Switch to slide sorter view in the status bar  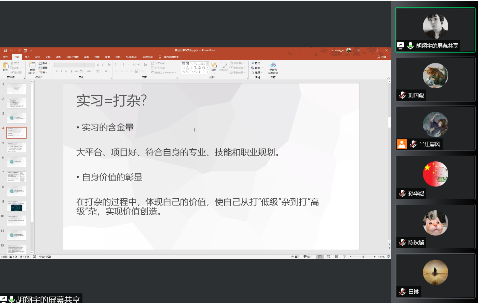328,256
